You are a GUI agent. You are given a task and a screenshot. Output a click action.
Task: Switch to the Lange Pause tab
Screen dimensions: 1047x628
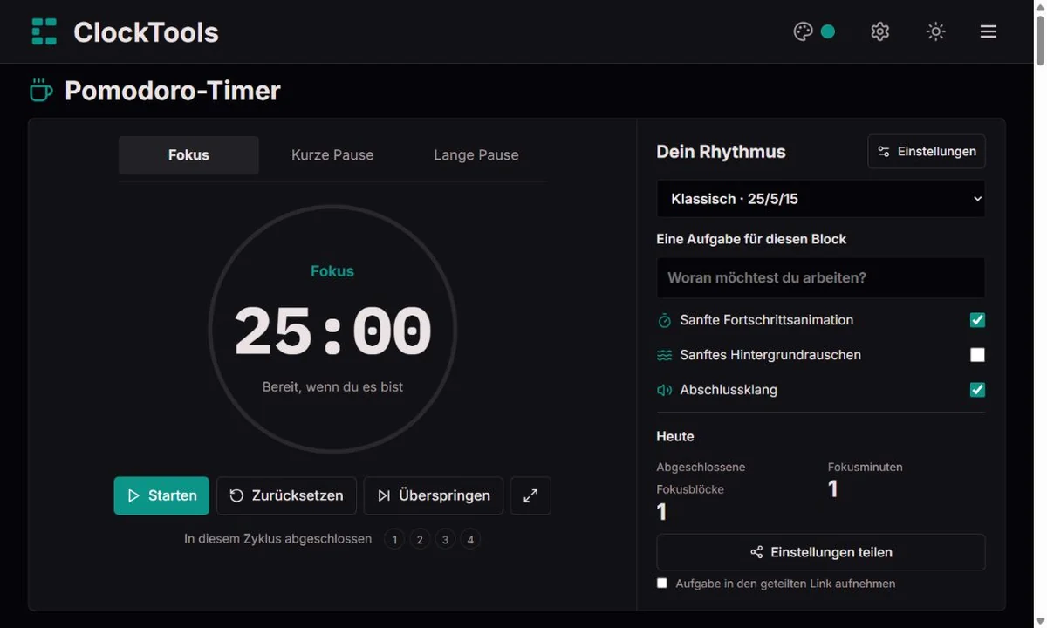[476, 155]
